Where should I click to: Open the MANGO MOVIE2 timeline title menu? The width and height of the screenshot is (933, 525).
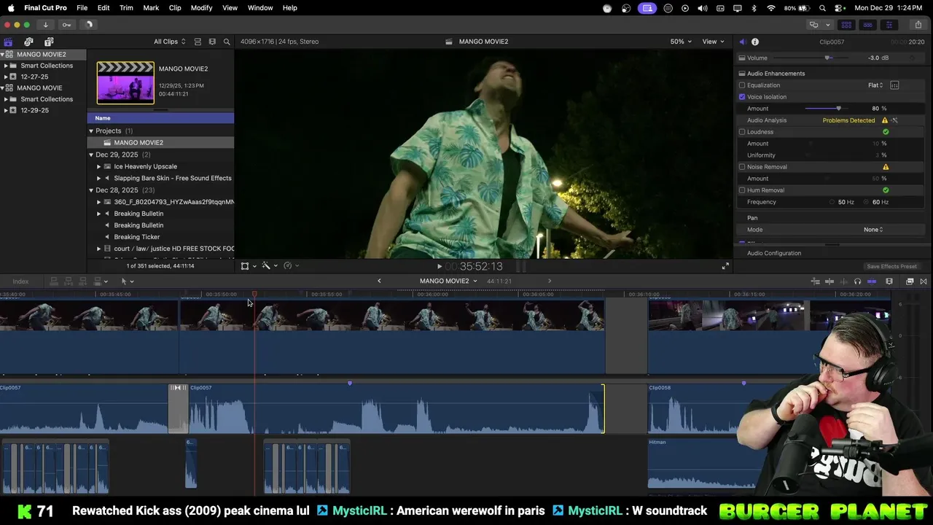click(x=448, y=281)
